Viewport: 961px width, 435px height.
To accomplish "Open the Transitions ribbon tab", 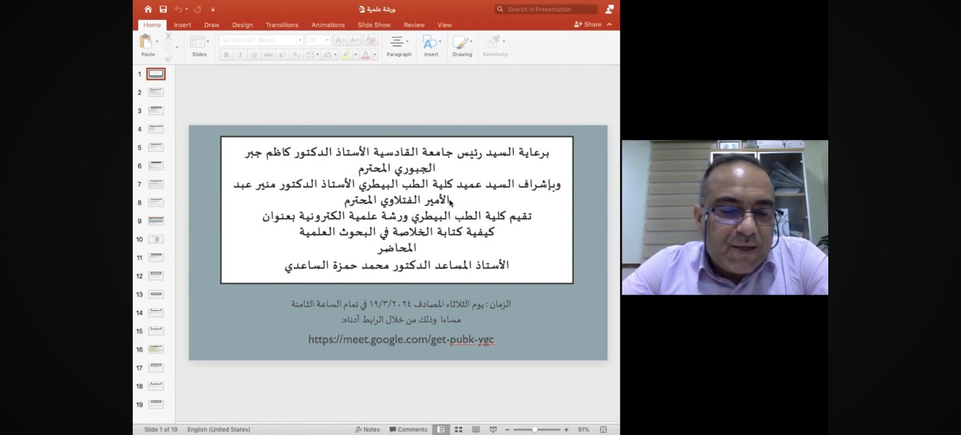I will click(x=282, y=25).
